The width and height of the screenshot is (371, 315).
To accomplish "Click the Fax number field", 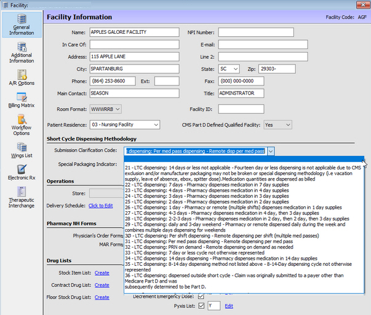I will [241, 81].
